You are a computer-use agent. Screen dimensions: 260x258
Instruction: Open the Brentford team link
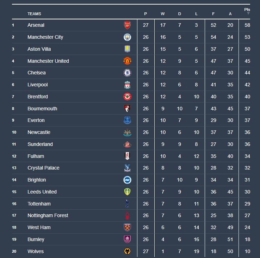(x=38, y=97)
